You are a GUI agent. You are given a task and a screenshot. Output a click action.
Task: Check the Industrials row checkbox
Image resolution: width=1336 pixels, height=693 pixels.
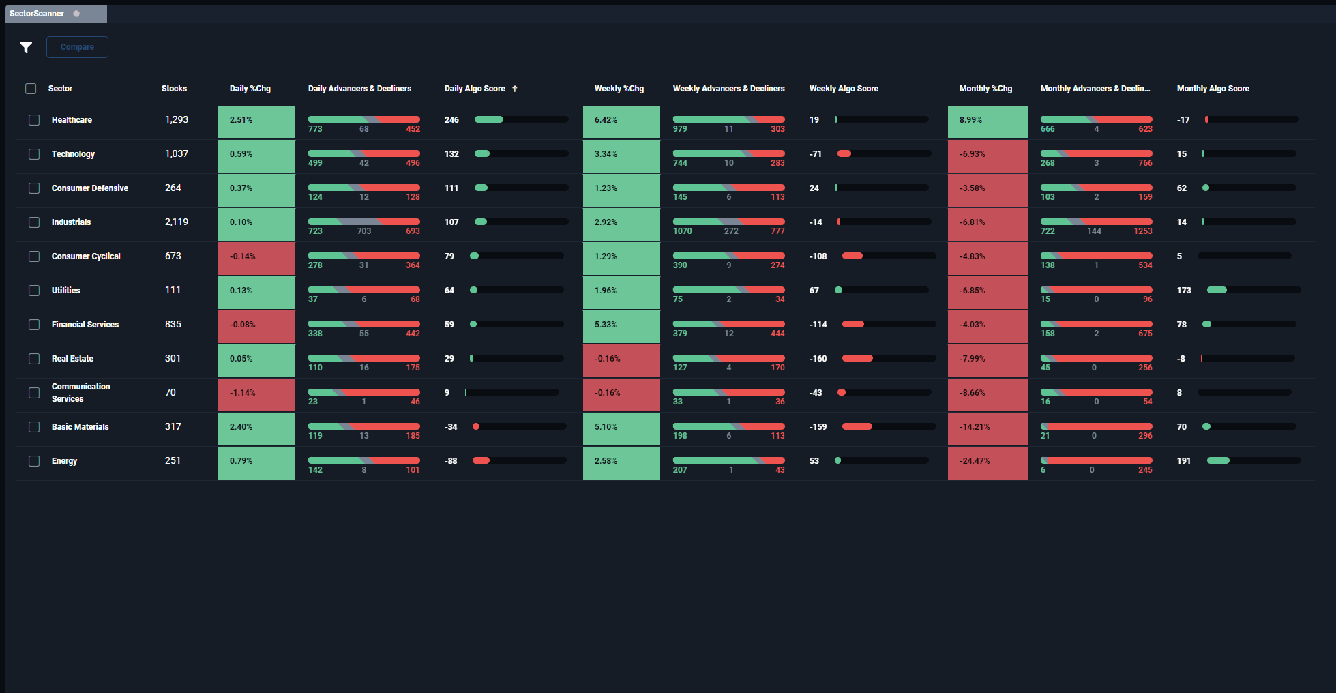pos(34,222)
